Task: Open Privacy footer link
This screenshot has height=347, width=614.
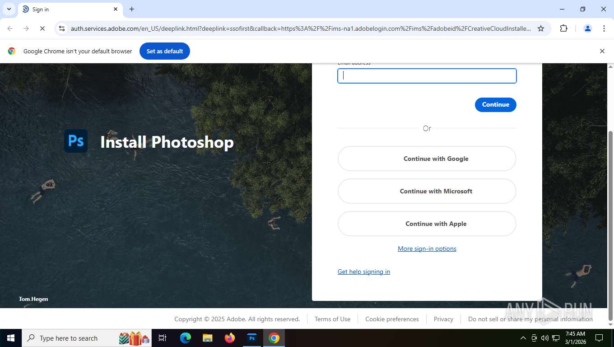Action: tap(443, 319)
